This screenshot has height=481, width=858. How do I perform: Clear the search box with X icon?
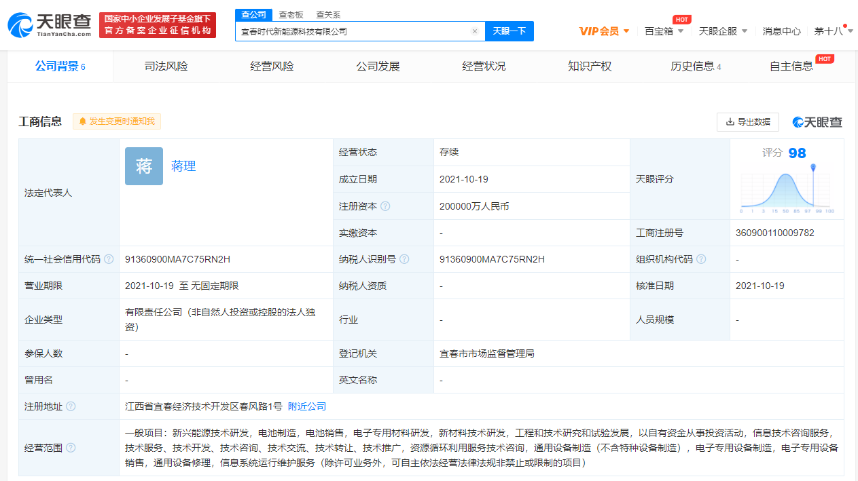point(474,31)
